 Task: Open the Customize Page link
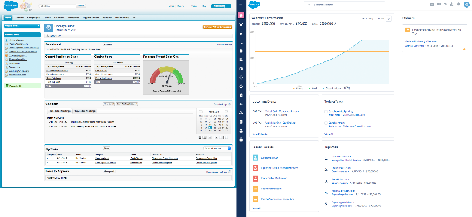coord(225,45)
